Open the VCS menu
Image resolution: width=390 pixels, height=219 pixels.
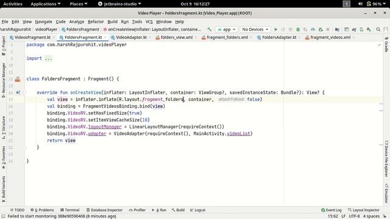pyautogui.click(x=149, y=22)
